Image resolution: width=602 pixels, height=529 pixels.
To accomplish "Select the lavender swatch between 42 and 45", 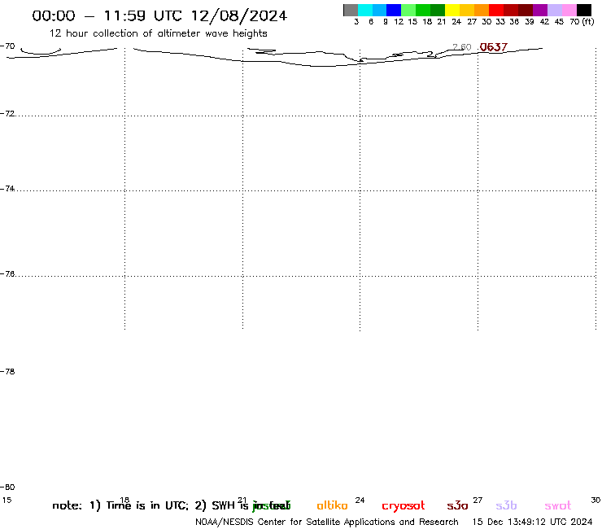I will [x=555, y=10].
